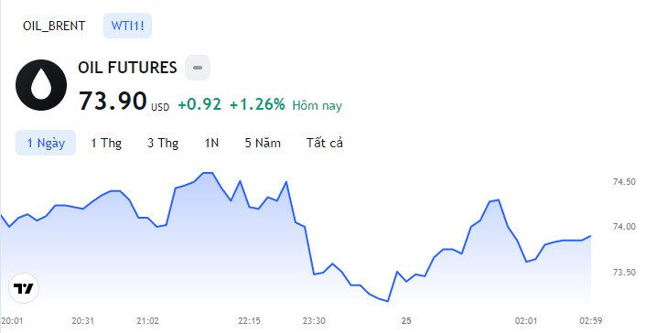Image resolution: width=646 pixels, height=333 pixels.
Task: Choose the 3 Thg time range
Action: 163,143
